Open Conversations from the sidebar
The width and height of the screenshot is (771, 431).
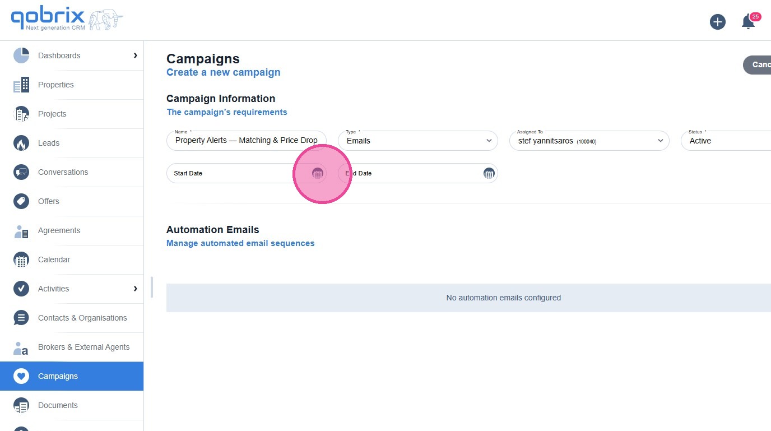point(72,172)
